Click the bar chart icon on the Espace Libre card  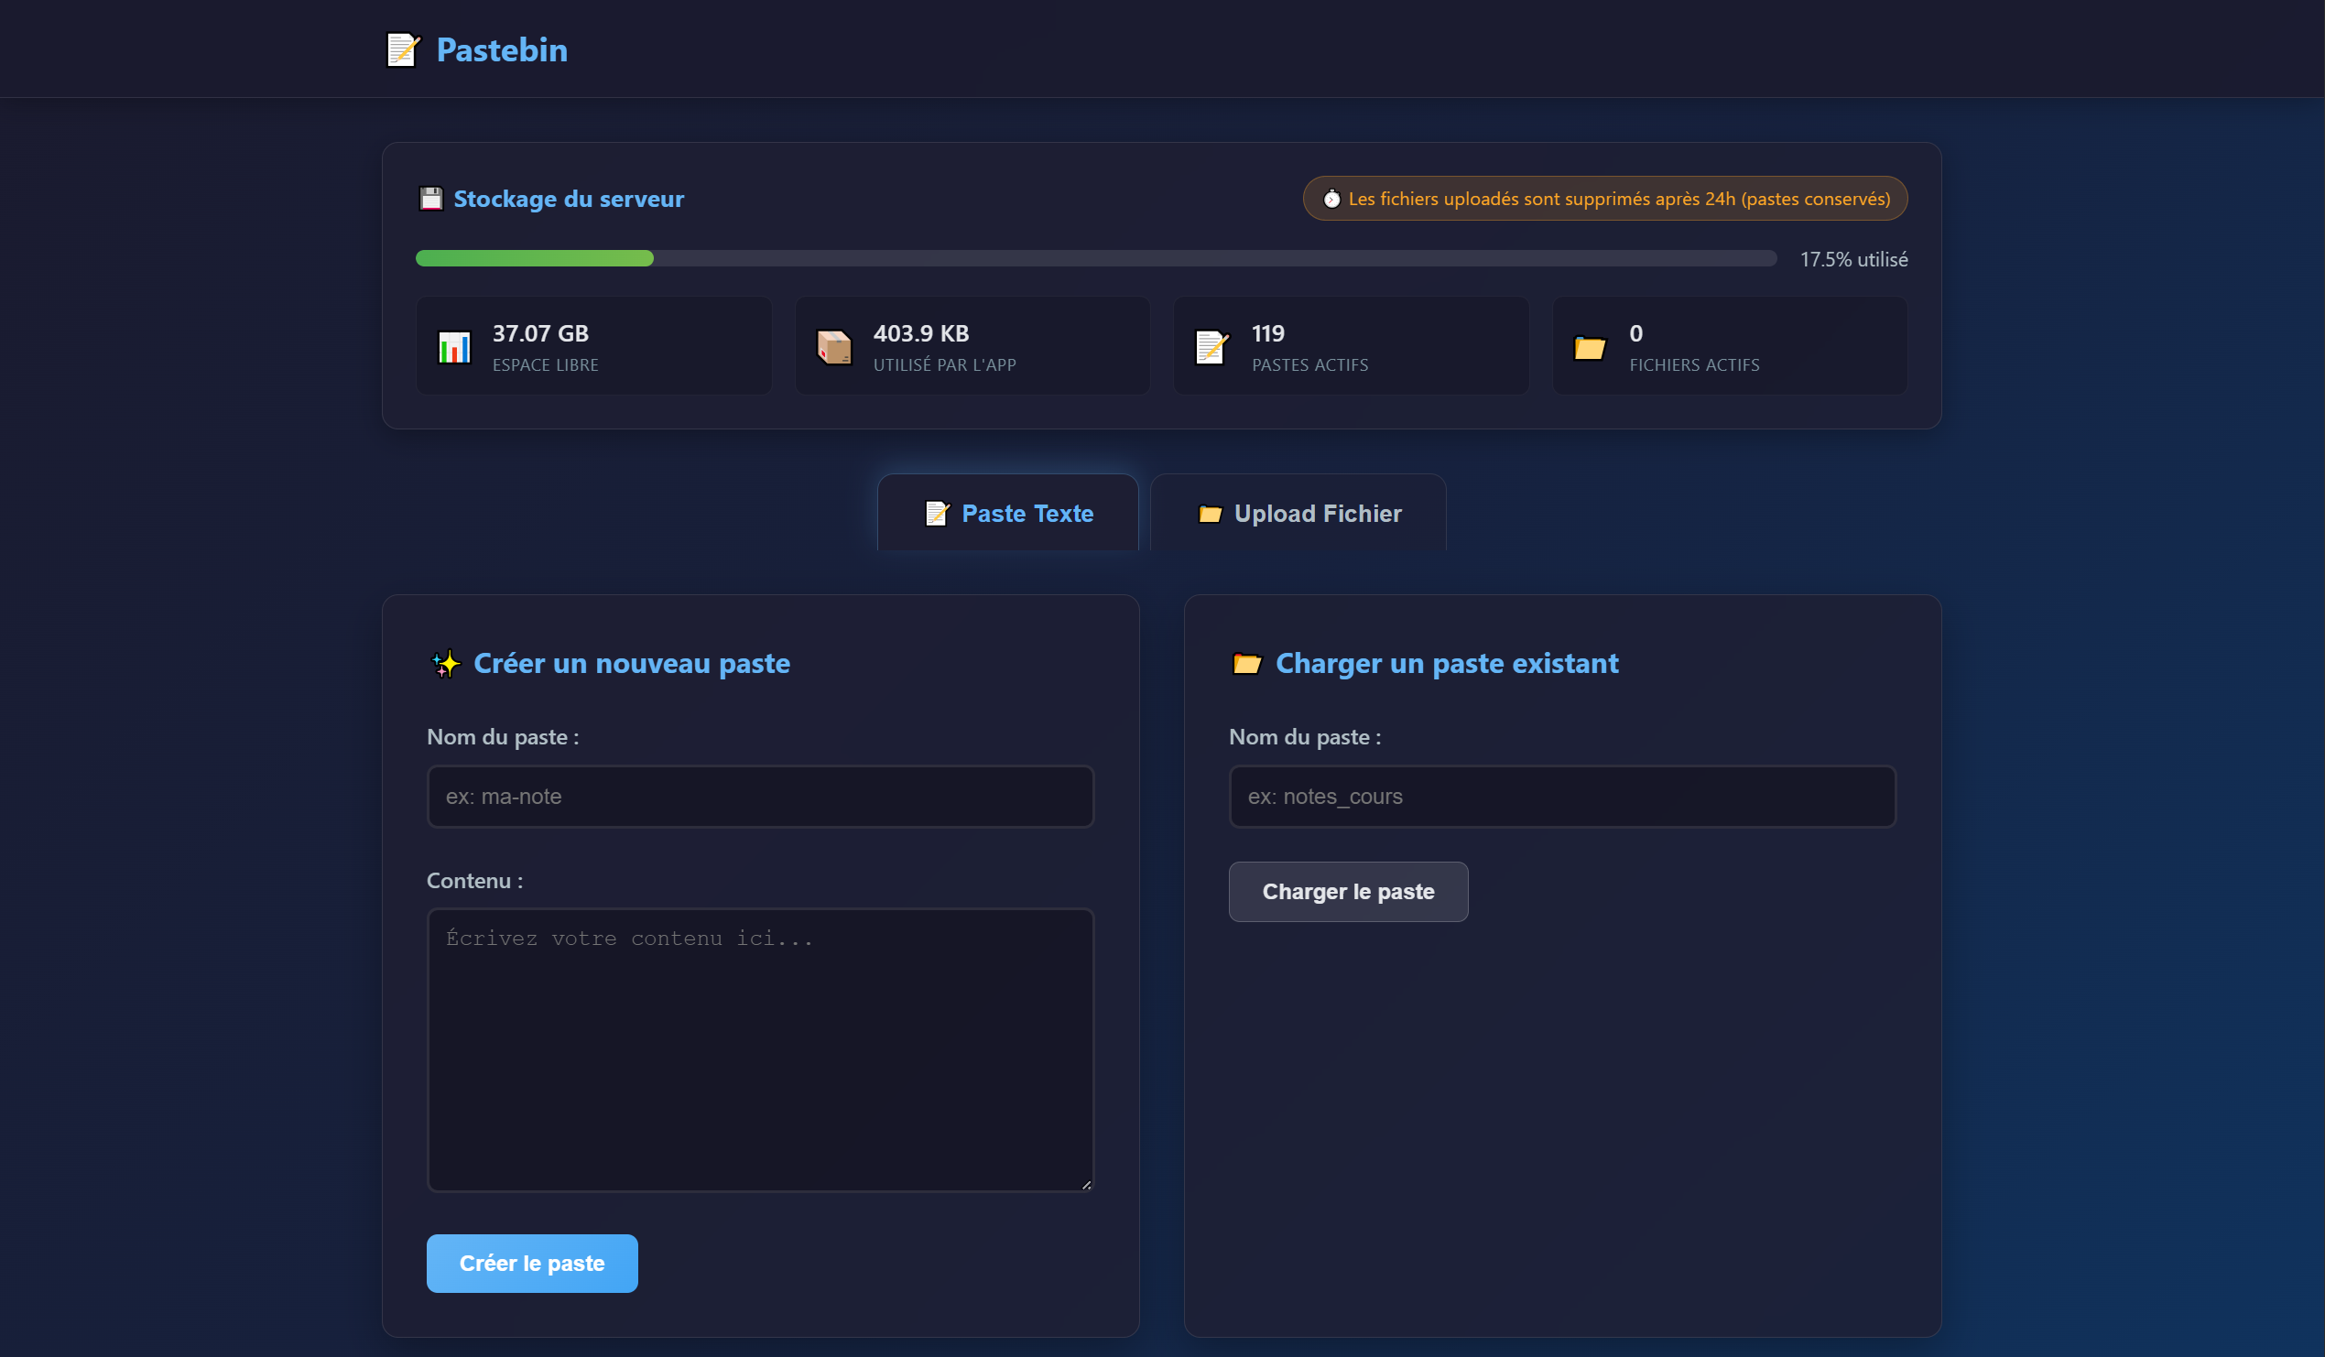(456, 347)
